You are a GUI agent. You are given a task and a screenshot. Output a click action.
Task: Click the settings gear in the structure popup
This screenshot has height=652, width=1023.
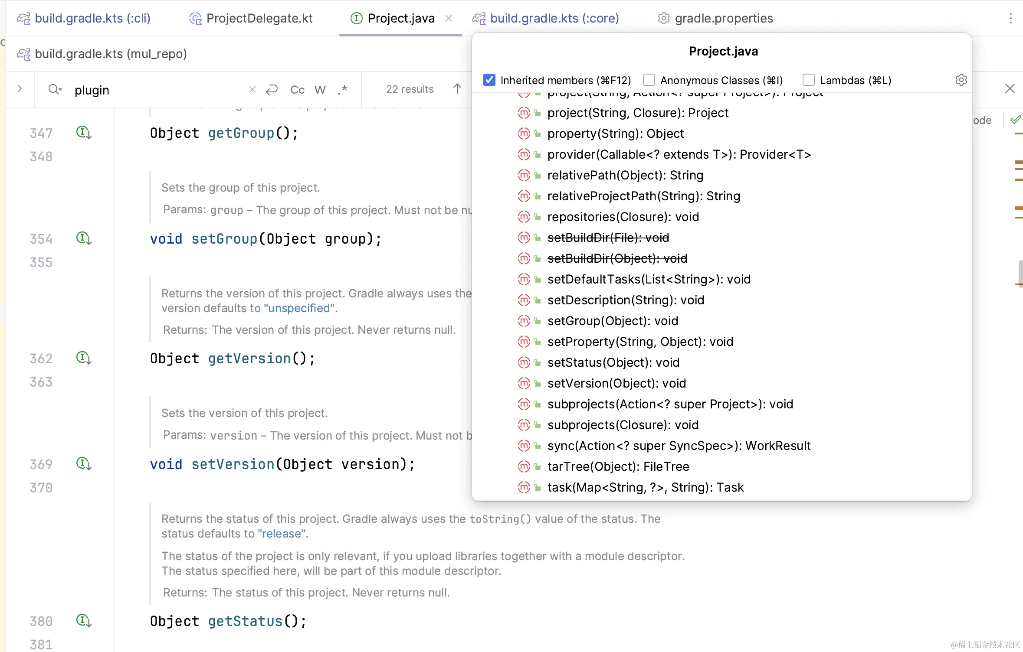[x=961, y=80]
